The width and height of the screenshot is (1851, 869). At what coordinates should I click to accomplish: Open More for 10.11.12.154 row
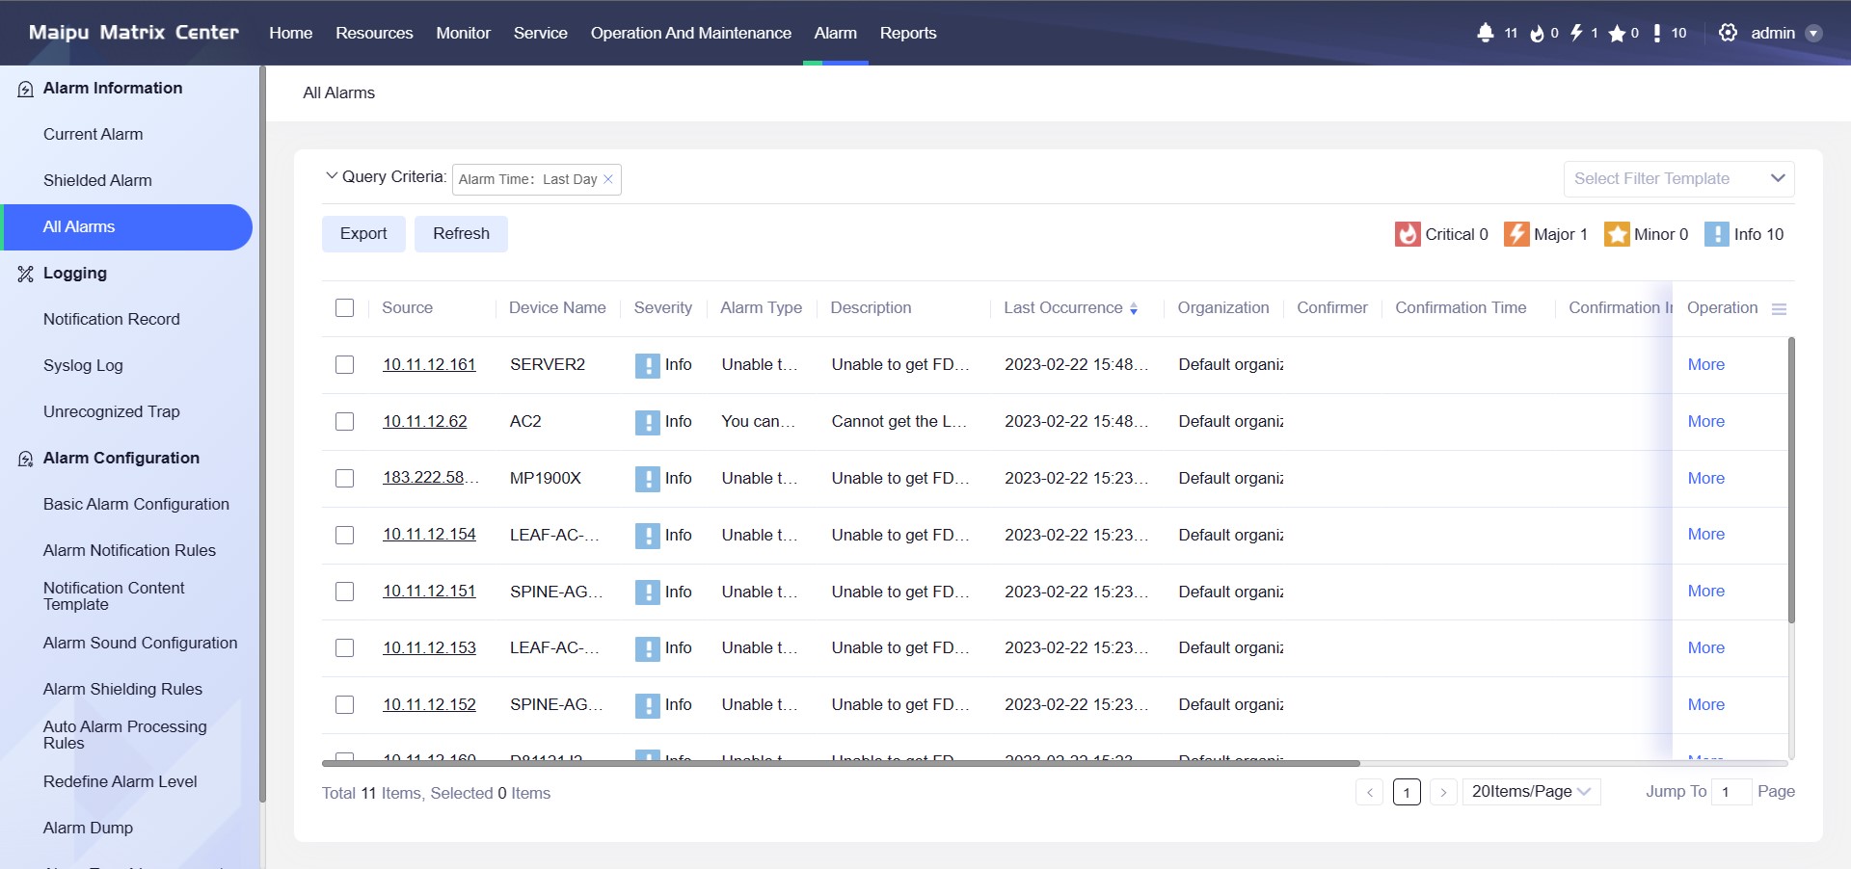(1705, 534)
